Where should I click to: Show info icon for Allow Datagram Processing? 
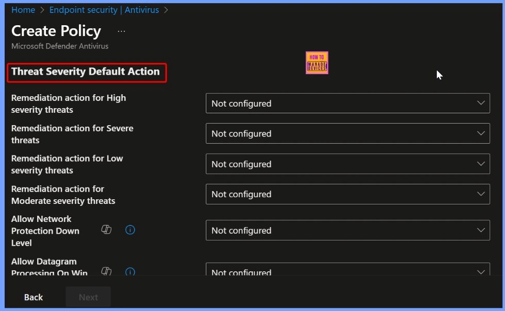[x=130, y=271]
